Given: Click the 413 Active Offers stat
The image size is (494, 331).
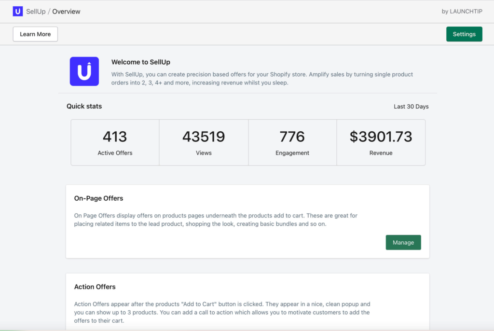Looking at the screenshot, I should tap(115, 142).
